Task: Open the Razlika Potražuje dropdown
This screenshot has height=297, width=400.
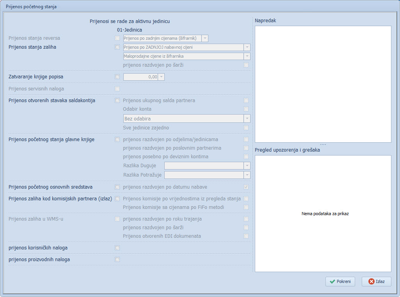Action: point(247,175)
